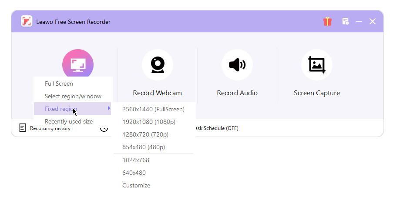Choose Full Screen from the menu
This screenshot has width=393, height=217.
(59, 83)
